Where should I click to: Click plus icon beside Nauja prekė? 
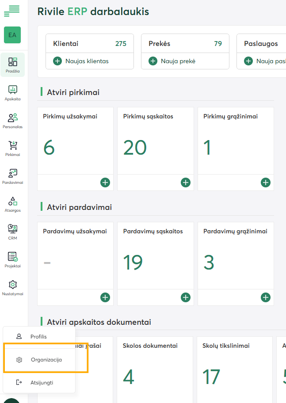(153, 61)
